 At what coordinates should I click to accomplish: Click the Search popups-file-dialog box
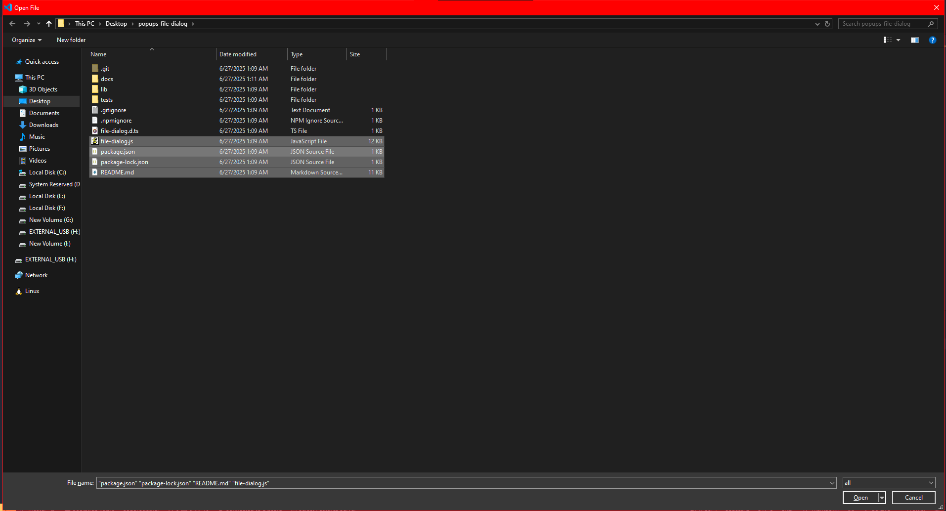883,24
